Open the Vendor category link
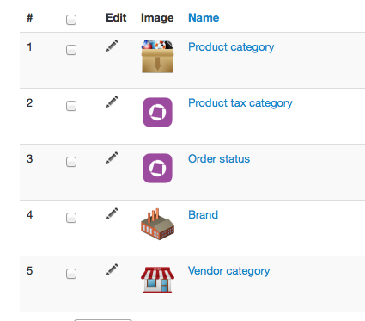Viewport: 365px width, 321px height. click(228, 271)
